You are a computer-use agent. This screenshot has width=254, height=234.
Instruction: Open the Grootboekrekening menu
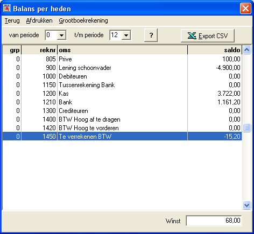tap(83, 20)
